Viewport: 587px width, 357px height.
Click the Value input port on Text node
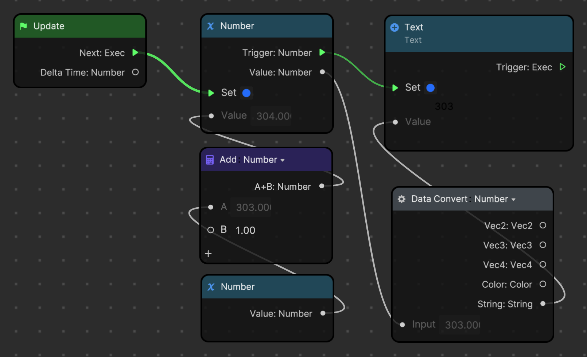coord(395,122)
